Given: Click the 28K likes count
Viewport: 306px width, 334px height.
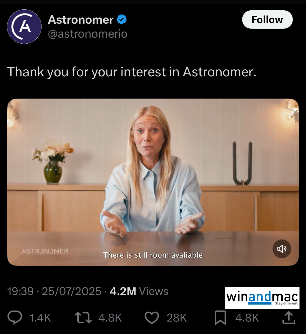Looking at the screenshot, I should pos(177,318).
